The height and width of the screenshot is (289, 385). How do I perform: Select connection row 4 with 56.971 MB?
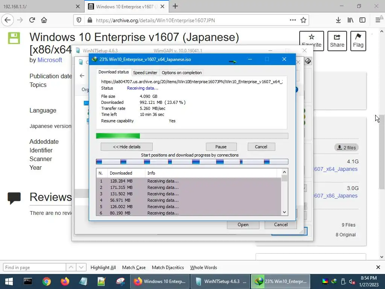(x=189, y=200)
